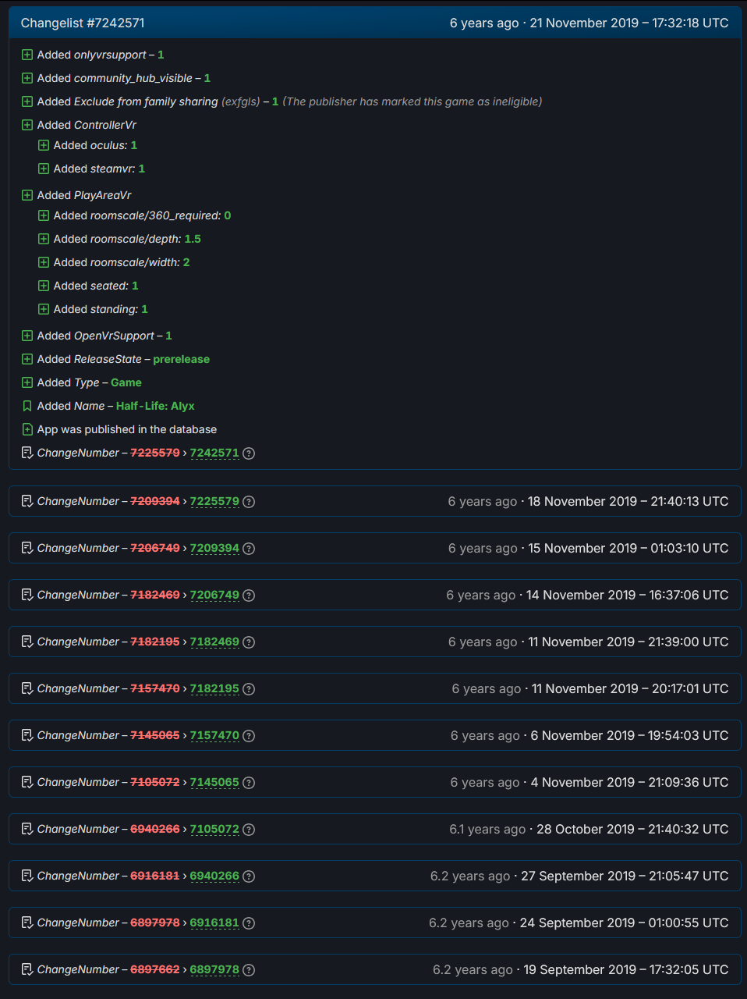This screenshot has width=747, height=999.
Task: Click plus icon beside Added steamvr
Action: pos(44,169)
